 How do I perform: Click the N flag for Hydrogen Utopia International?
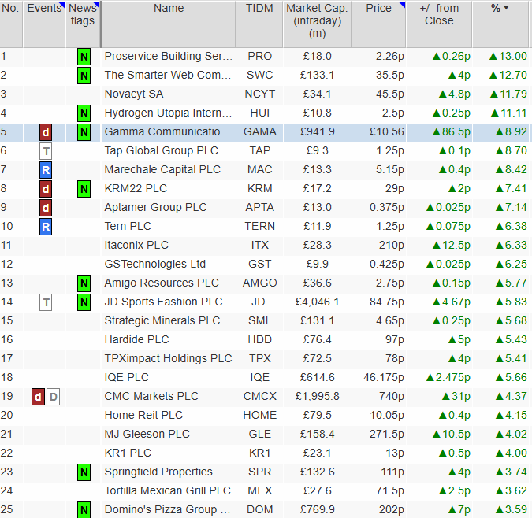click(84, 113)
